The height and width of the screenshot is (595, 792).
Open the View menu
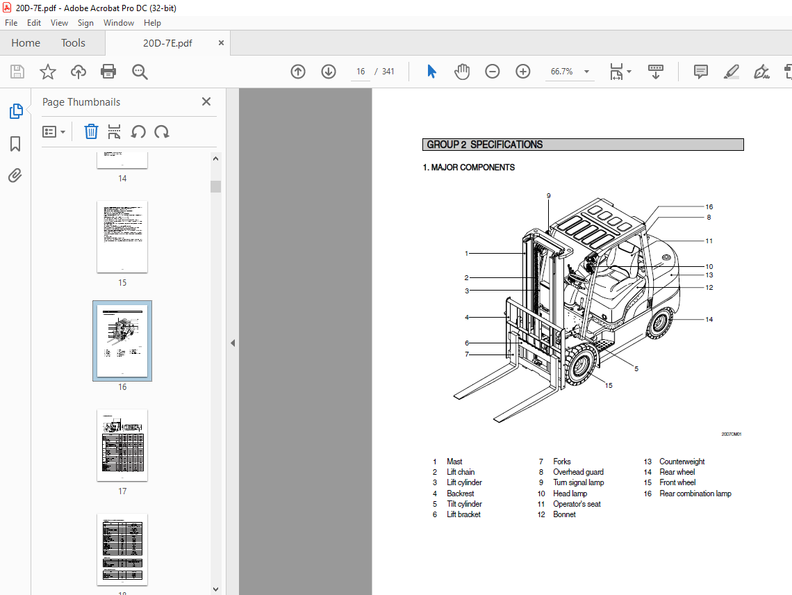click(59, 23)
